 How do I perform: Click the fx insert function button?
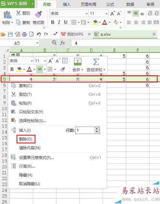(x=62, y=43)
